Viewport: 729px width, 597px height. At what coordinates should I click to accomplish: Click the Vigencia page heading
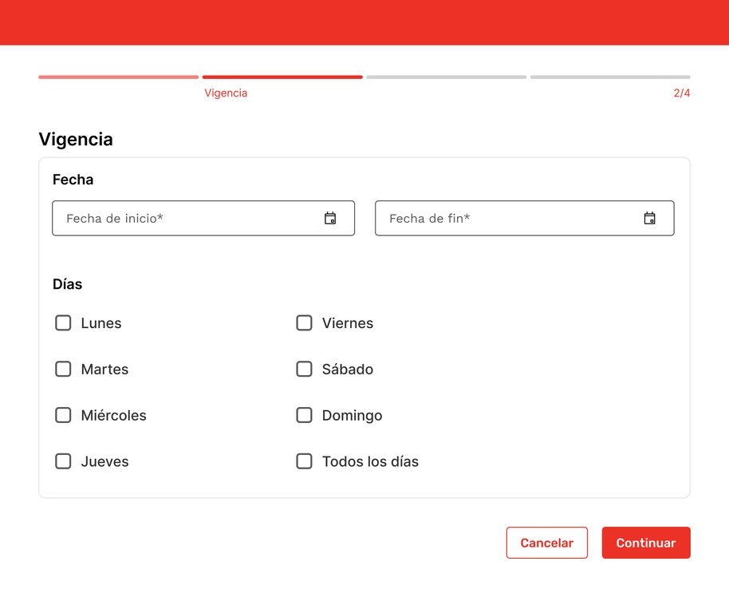[76, 139]
